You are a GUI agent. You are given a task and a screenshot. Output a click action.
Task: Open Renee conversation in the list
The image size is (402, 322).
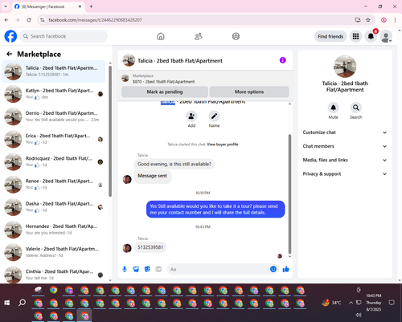tap(54, 185)
